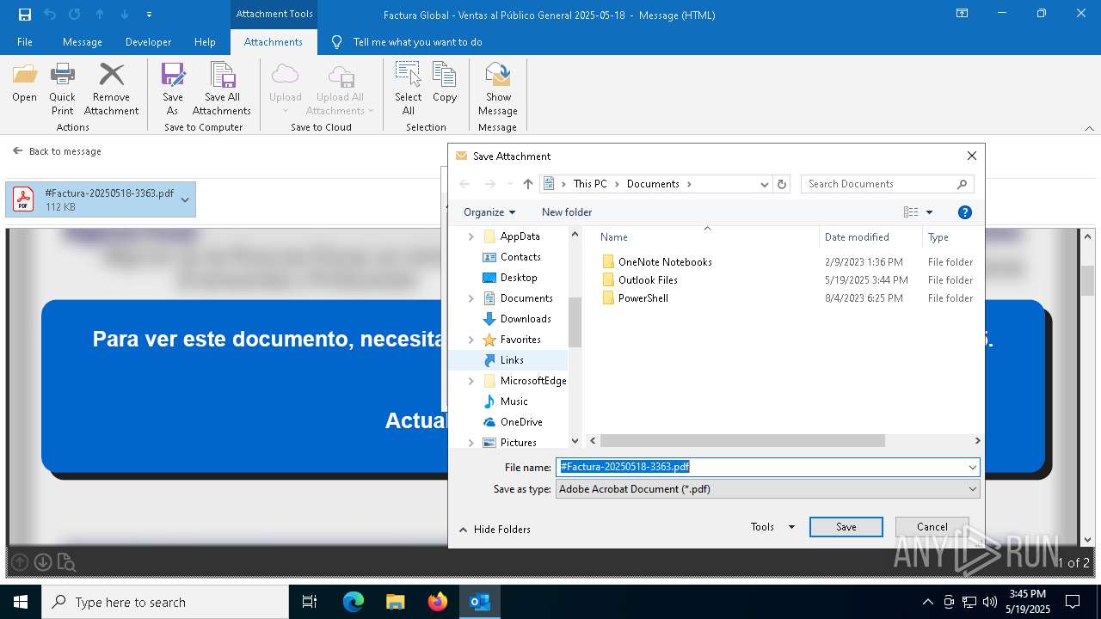The height and width of the screenshot is (619, 1101).
Task: Open the Organize menu
Action: coord(489,212)
